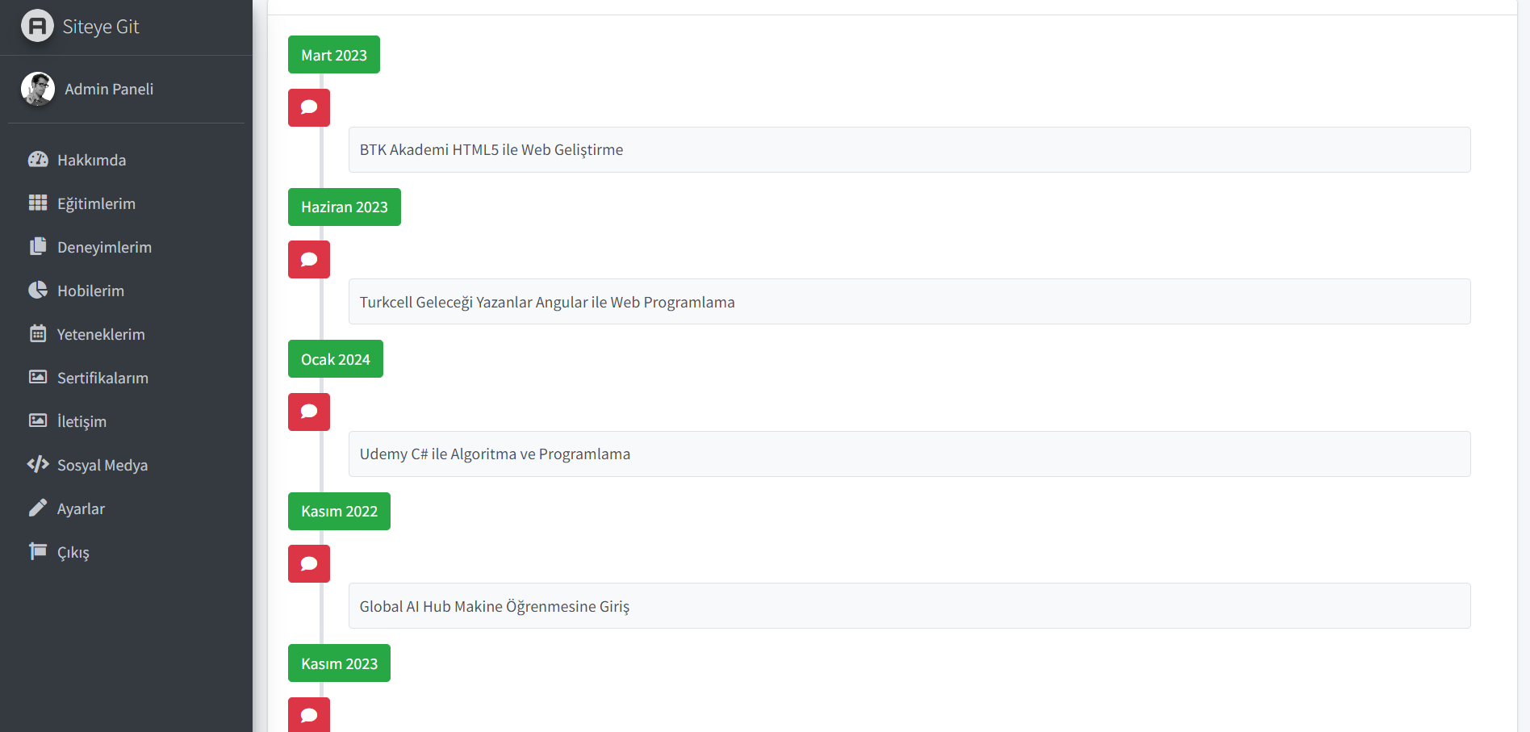Open the Deneyimlerim copy icon
This screenshot has height=732, width=1530.
[38, 246]
